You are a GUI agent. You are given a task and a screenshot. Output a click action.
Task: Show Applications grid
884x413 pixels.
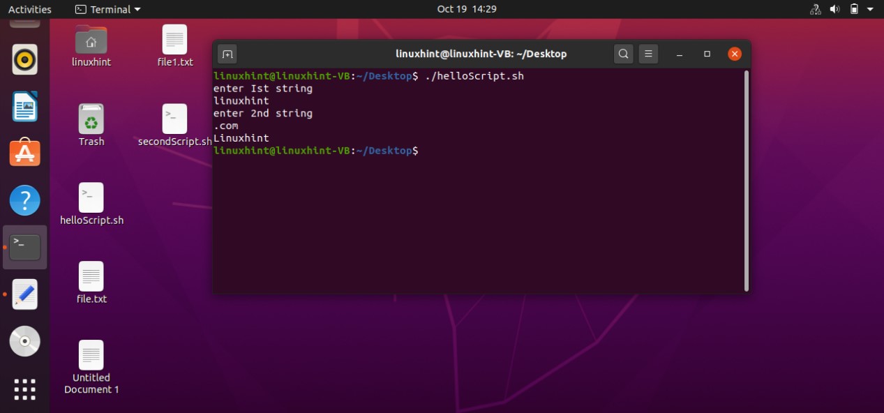pos(25,389)
